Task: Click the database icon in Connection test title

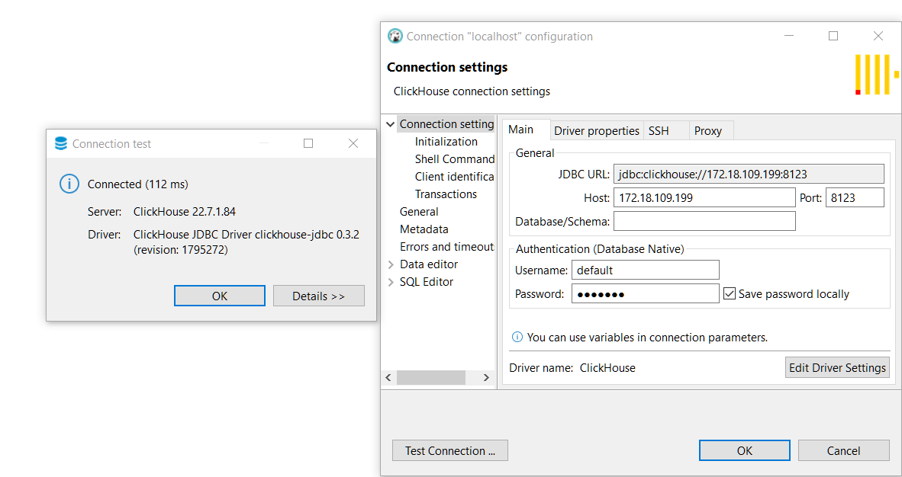Action: click(x=61, y=144)
